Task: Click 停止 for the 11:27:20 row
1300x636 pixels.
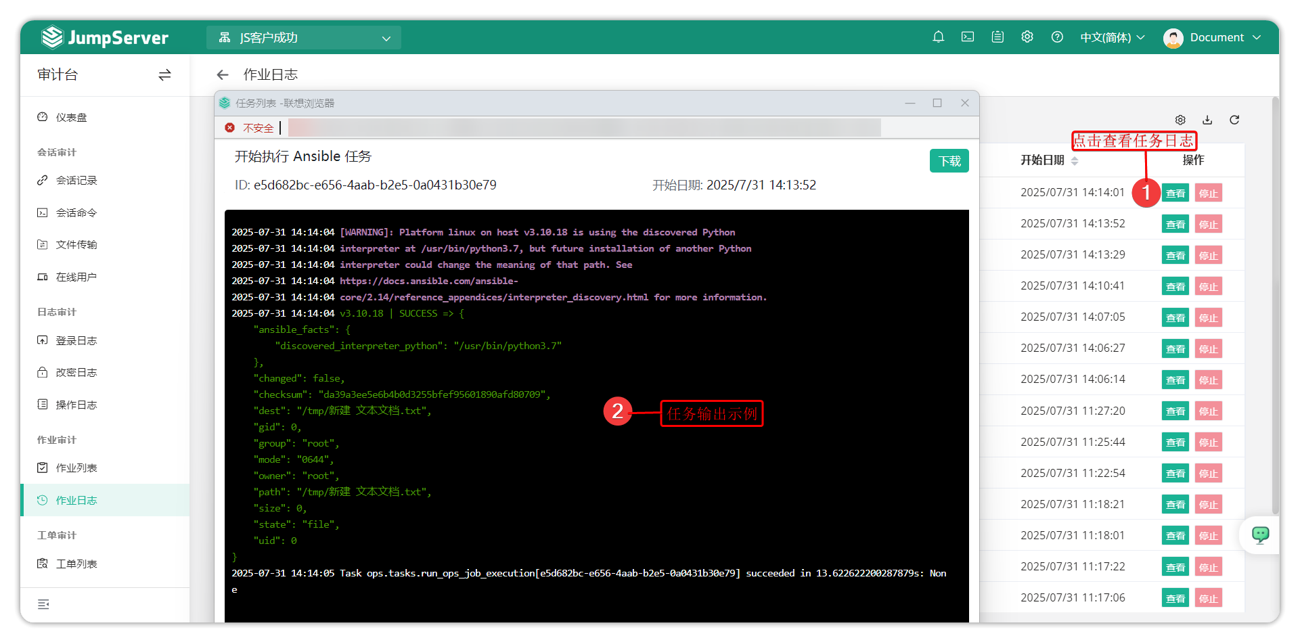Action: (1208, 411)
